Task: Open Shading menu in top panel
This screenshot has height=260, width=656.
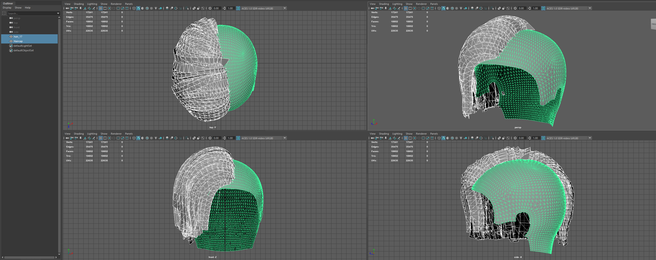Action: (x=79, y=4)
